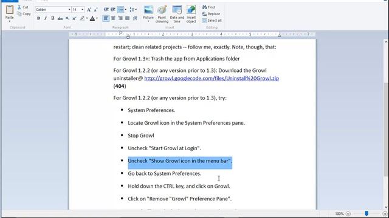This screenshot has height=218, width=389.
Task: Click the right indent marker on ruler
Action: [279, 35]
